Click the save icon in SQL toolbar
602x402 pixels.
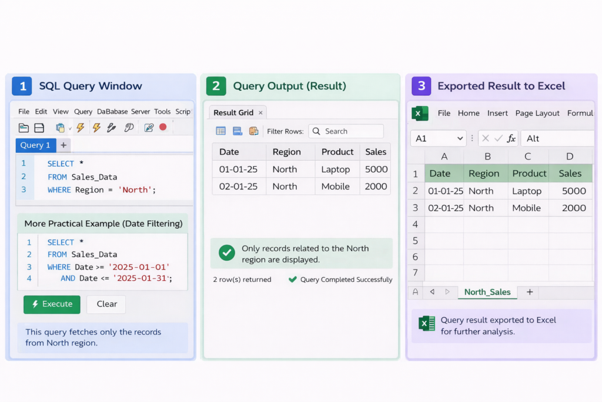coord(39,128)
